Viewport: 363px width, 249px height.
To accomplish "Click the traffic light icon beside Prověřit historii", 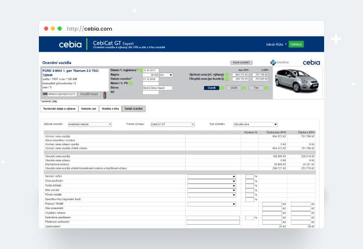I will pyautogui.click(x=105, y=95).
